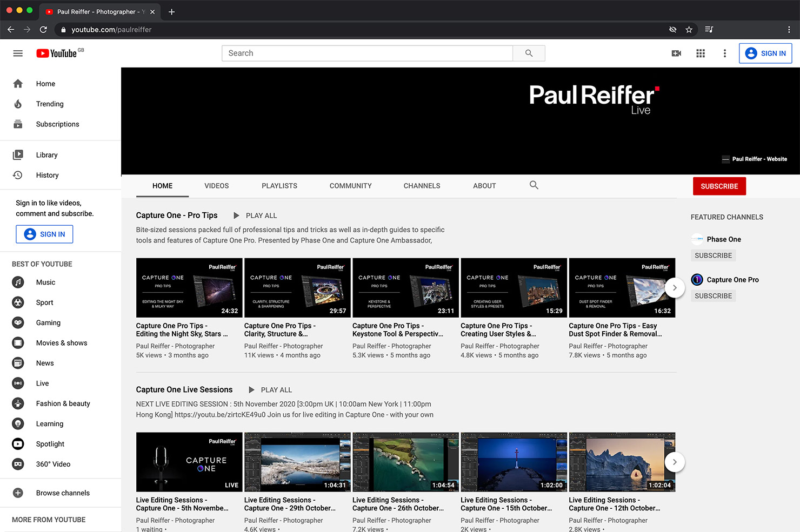800x532 pixels.
Task: Switch to the About tab
Action: (484, 186)
